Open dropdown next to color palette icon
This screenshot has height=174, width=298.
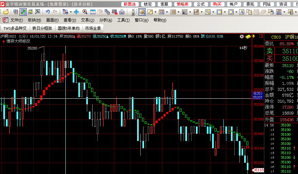pyautogui.click(x=284, y=12)
